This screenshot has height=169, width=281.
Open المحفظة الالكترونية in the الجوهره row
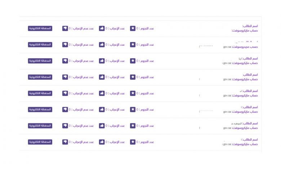(40, 126)
